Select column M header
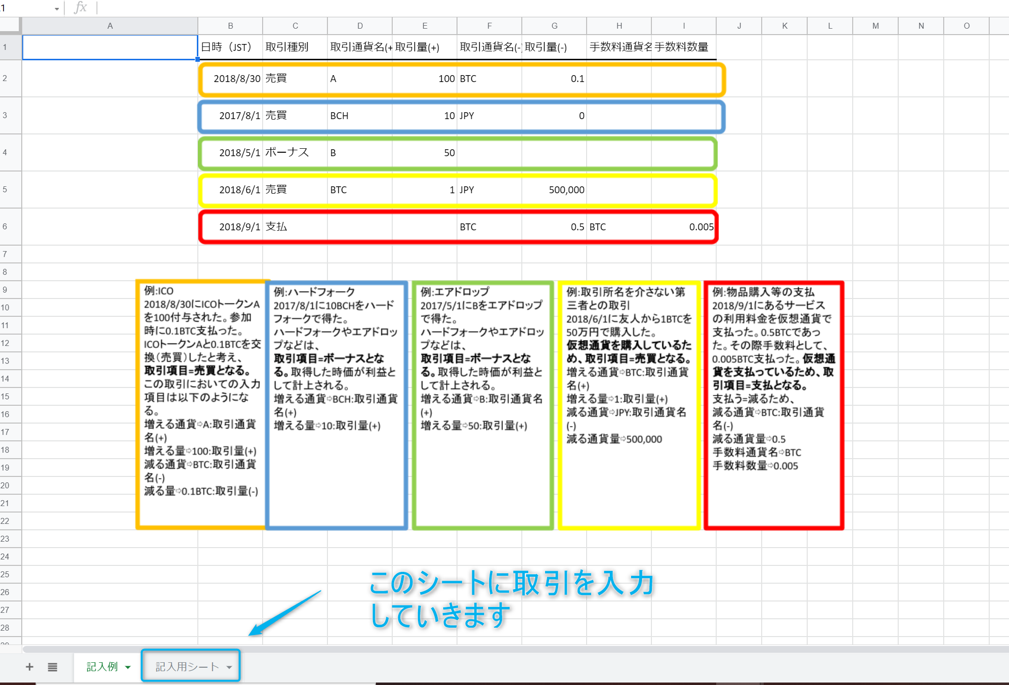Image resolution: width=1009 pixels, height=685 pixels. 875,26
